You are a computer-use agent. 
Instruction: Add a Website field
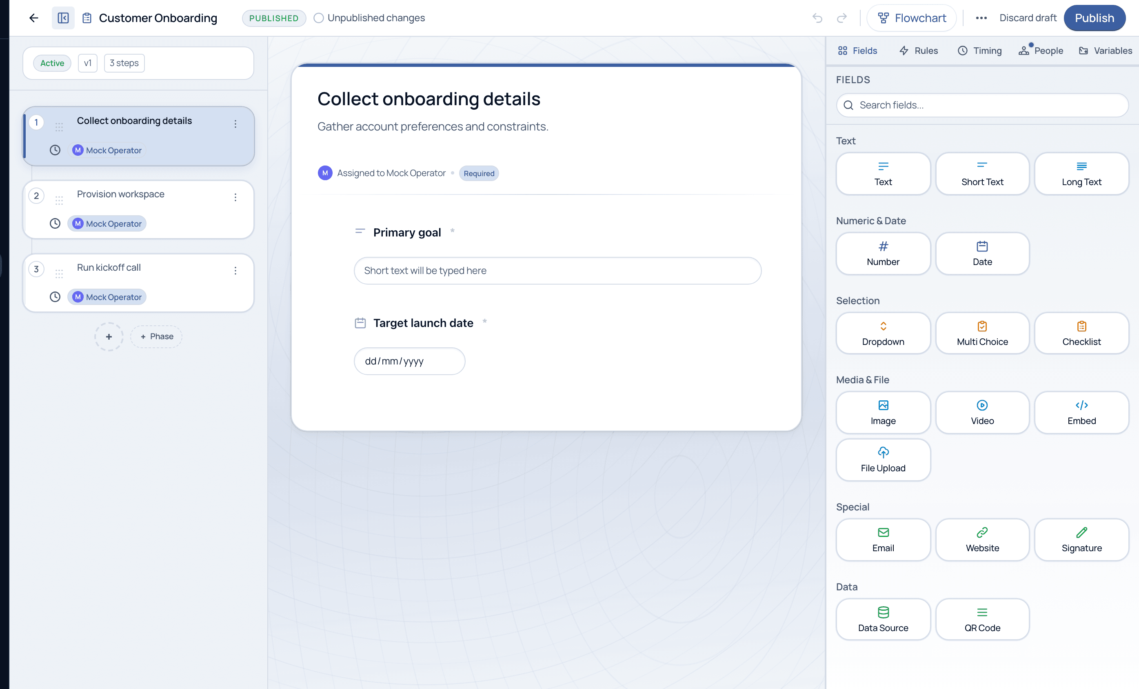pyautogui.click(x=982, y=540)
